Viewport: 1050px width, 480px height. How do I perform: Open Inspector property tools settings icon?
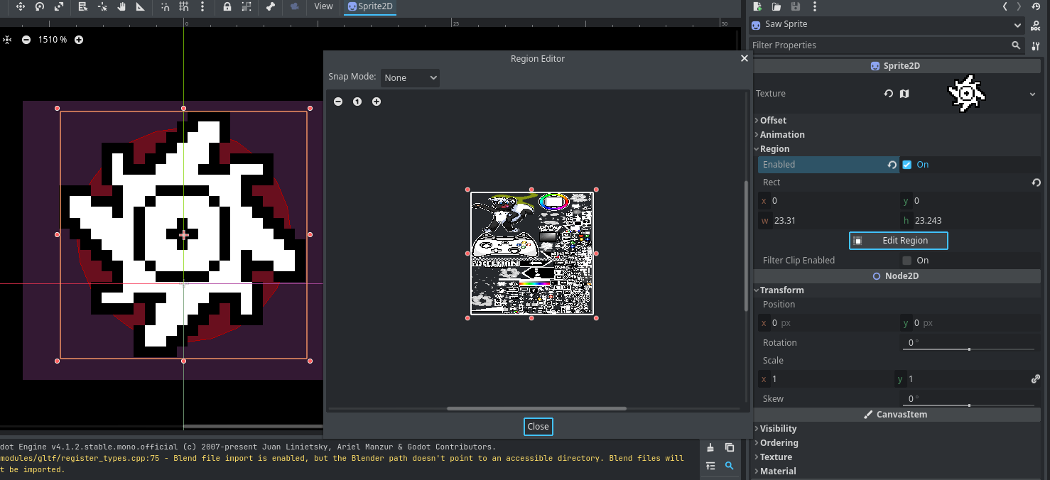(x=1036, y=45)
